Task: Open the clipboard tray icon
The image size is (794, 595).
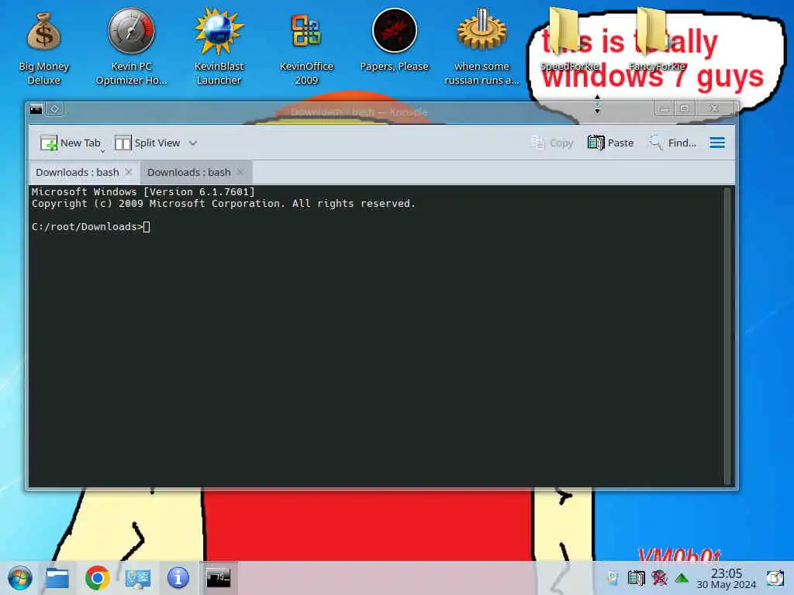Action: coord(636,578)
